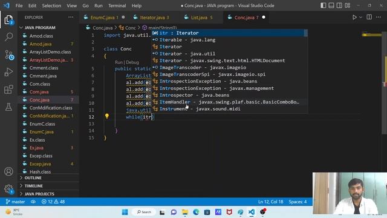
Task: Open the Run menu
Action: pos(98,5)
